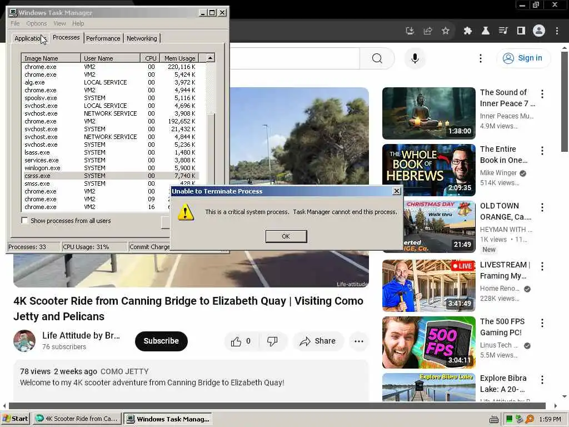This screenshot has height=427, width=569.
Task: Open options for 500 FPS Gaming PC video
Action: point(542,323)
